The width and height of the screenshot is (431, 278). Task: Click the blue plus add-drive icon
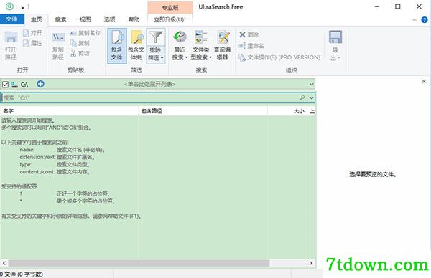tap(40, 84)
